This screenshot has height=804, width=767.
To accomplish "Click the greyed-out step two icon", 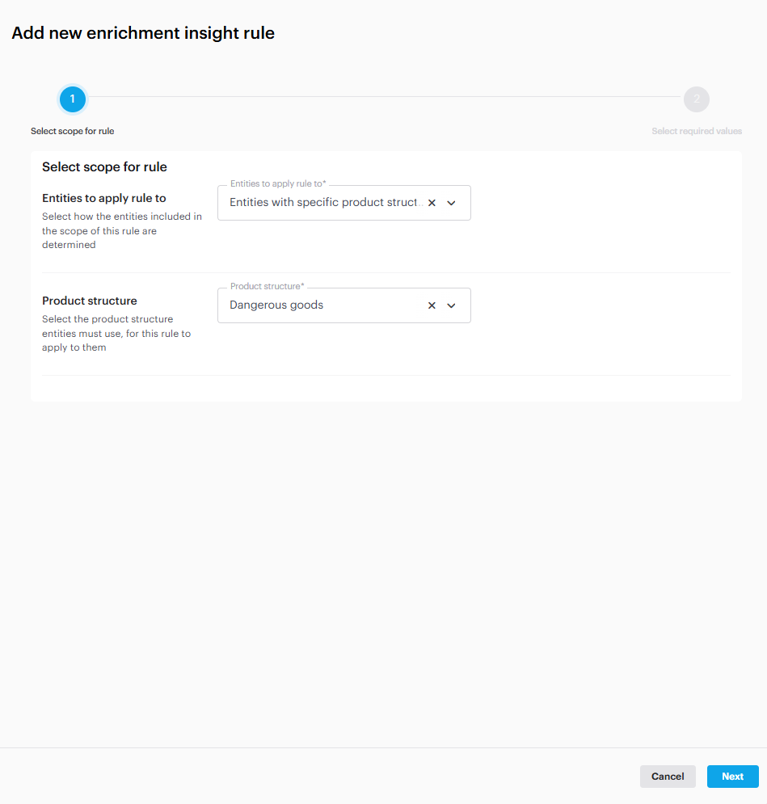I will click(696, 99).
